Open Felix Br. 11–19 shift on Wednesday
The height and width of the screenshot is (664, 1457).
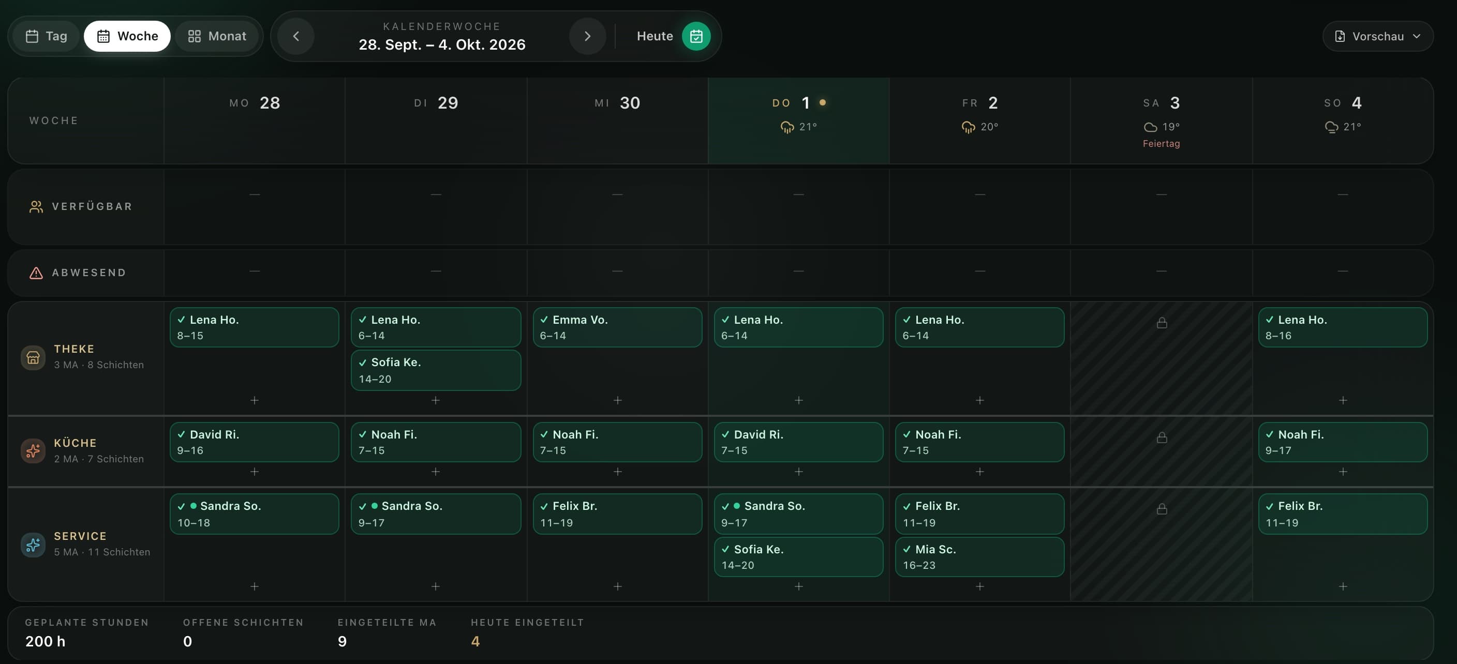click(618, 514)
